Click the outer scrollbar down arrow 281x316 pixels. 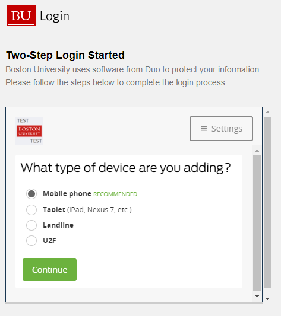(x=268, y=299)
